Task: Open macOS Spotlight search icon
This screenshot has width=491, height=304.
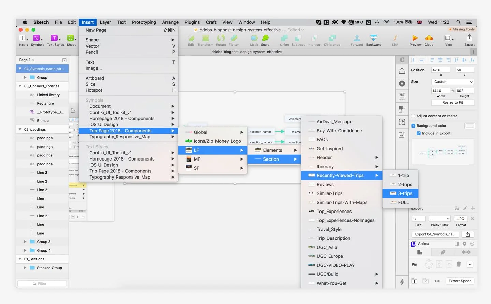Action: tap(459, 22)
